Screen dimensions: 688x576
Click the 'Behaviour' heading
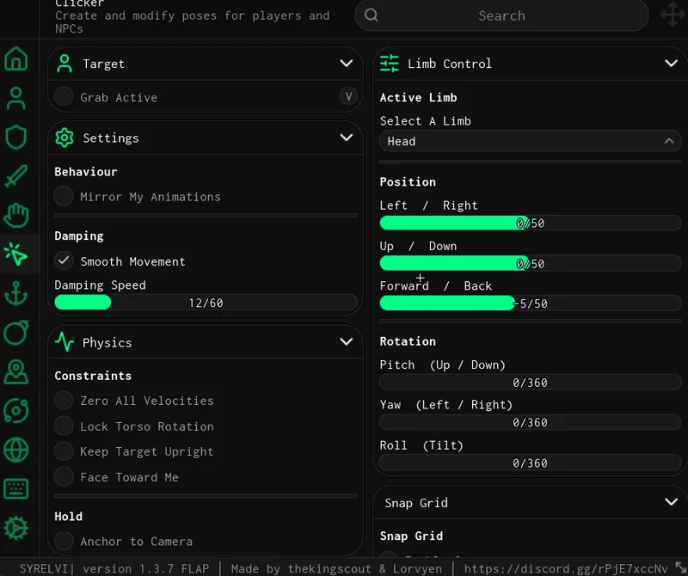click(86, 172)
